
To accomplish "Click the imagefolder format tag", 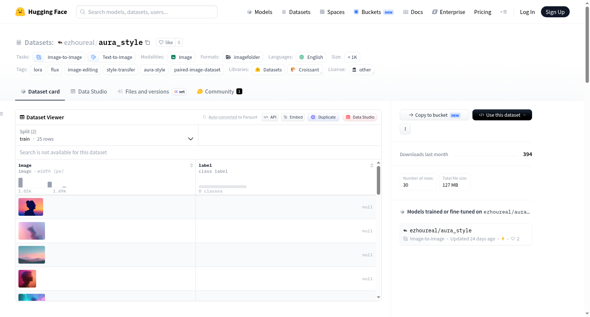I will 243,57.
